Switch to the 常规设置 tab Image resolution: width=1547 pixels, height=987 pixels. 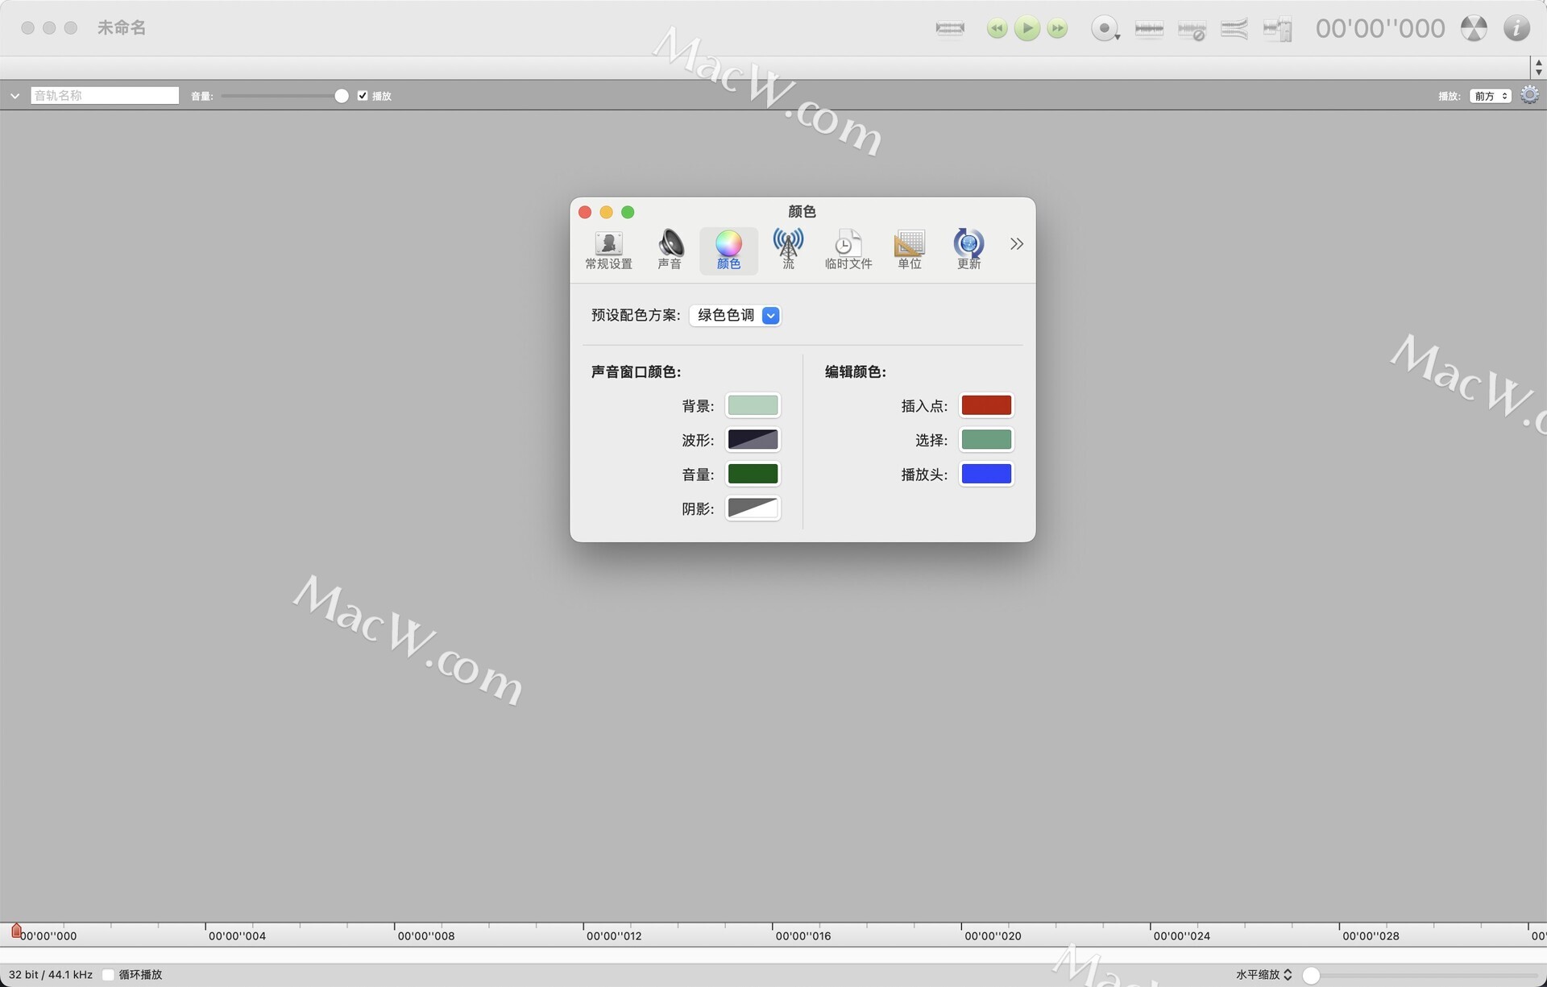pos(608,249)
